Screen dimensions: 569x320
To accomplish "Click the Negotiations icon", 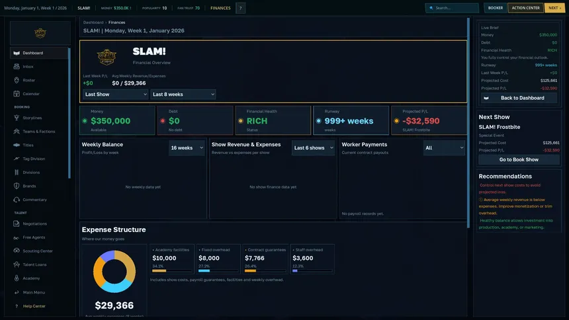I will pyautogui.click(x=17, y=223).
